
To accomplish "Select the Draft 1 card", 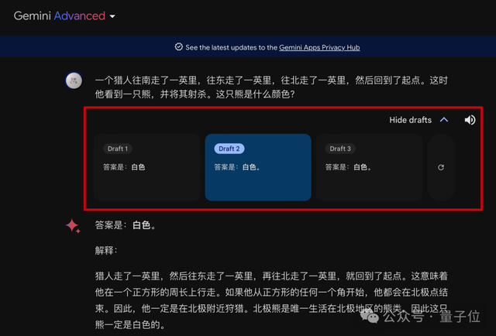I will point(147,167).
